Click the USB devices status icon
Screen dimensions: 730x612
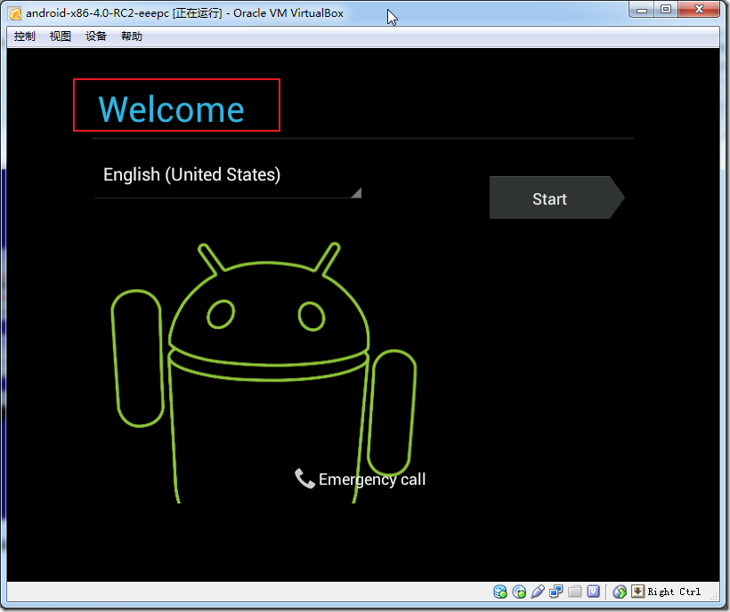click(x=537, y=592)
